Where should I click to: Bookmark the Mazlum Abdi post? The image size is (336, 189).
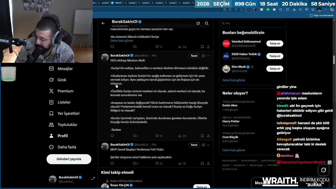[202, 136]
